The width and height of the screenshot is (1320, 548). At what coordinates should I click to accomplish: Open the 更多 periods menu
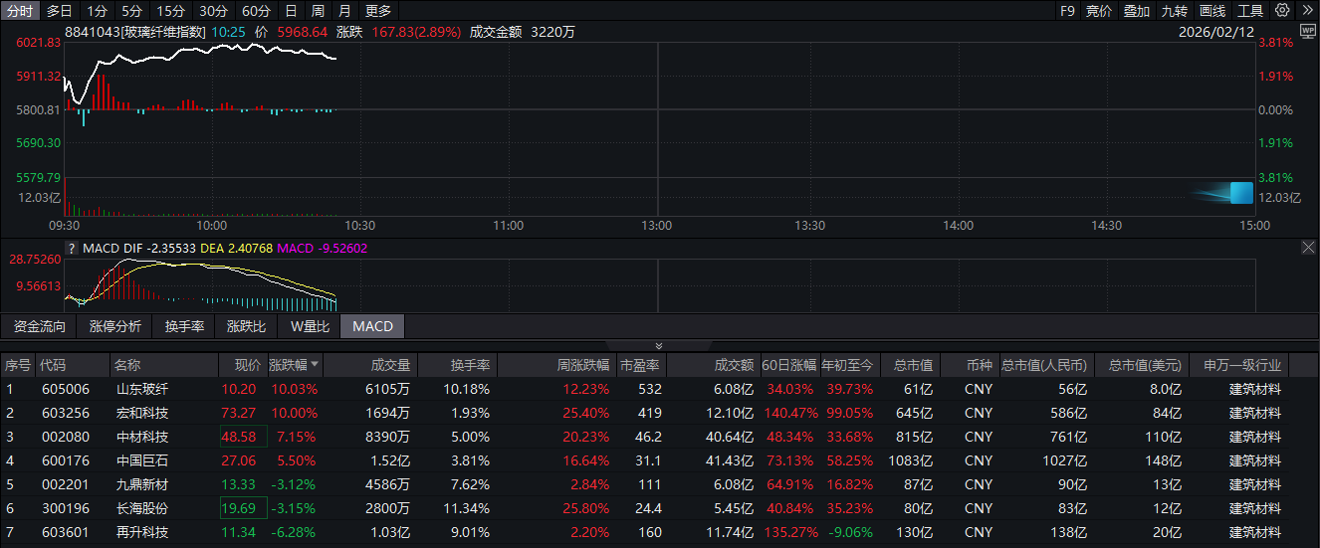pyautogui.click(x=378, y=11)
